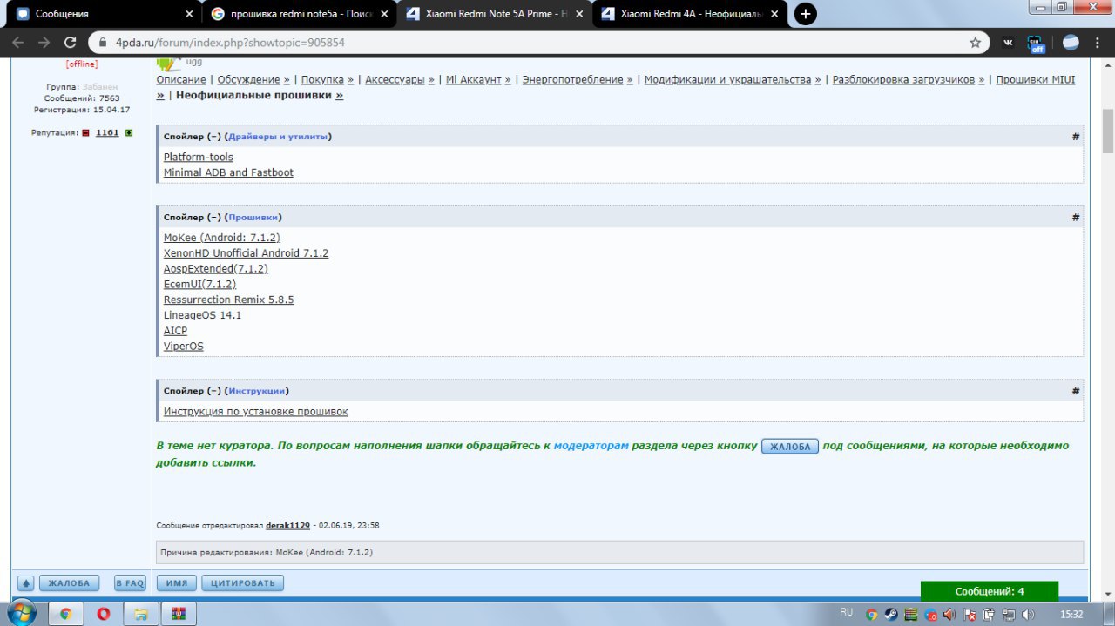Click the ЦИТИРОВАТЬ button

click(x=243, y=583)
